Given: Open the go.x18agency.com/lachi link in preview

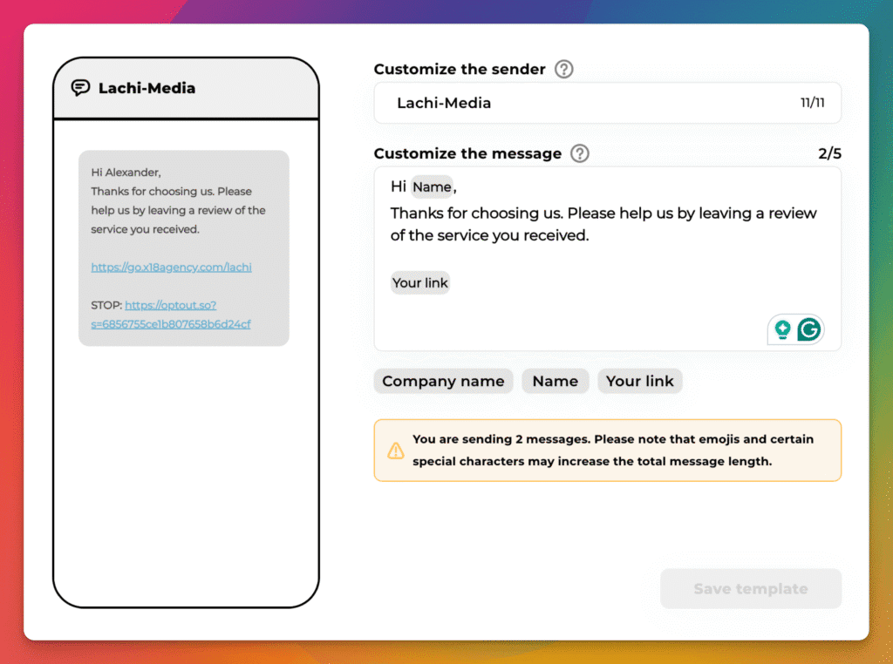Looking at the screenshot, I should [x=172, y=268].
